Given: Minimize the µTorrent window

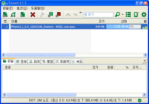Looking at the screenshot, I should point(137,3).
